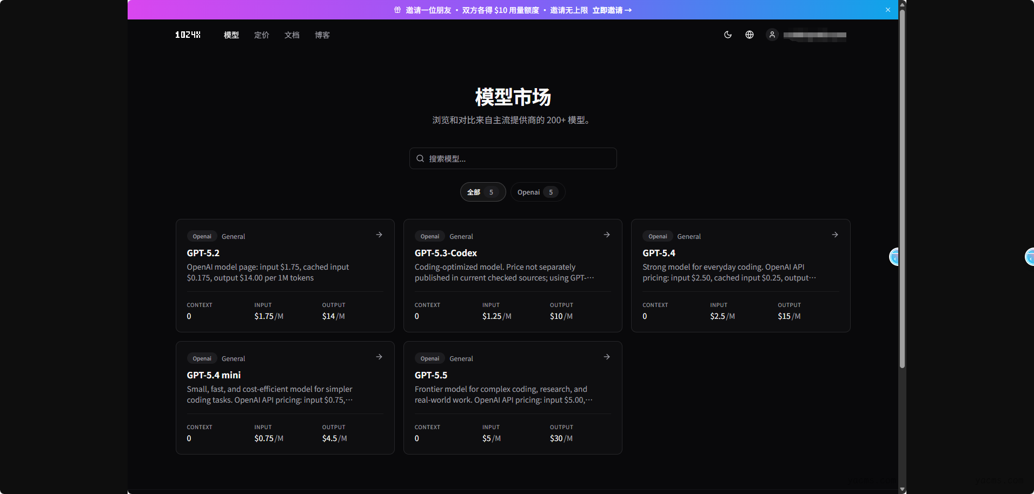Click GPT-5.5 description text

[503, 395]
